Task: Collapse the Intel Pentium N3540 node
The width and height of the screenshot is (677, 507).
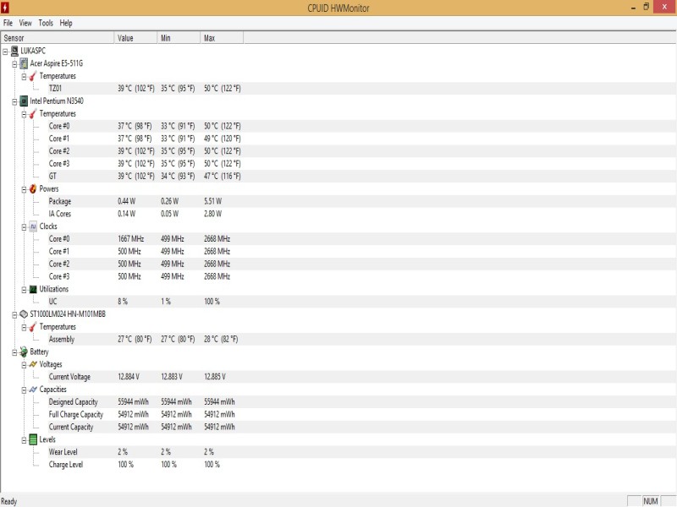Action: pyautogui.click(x=14, y=101)
